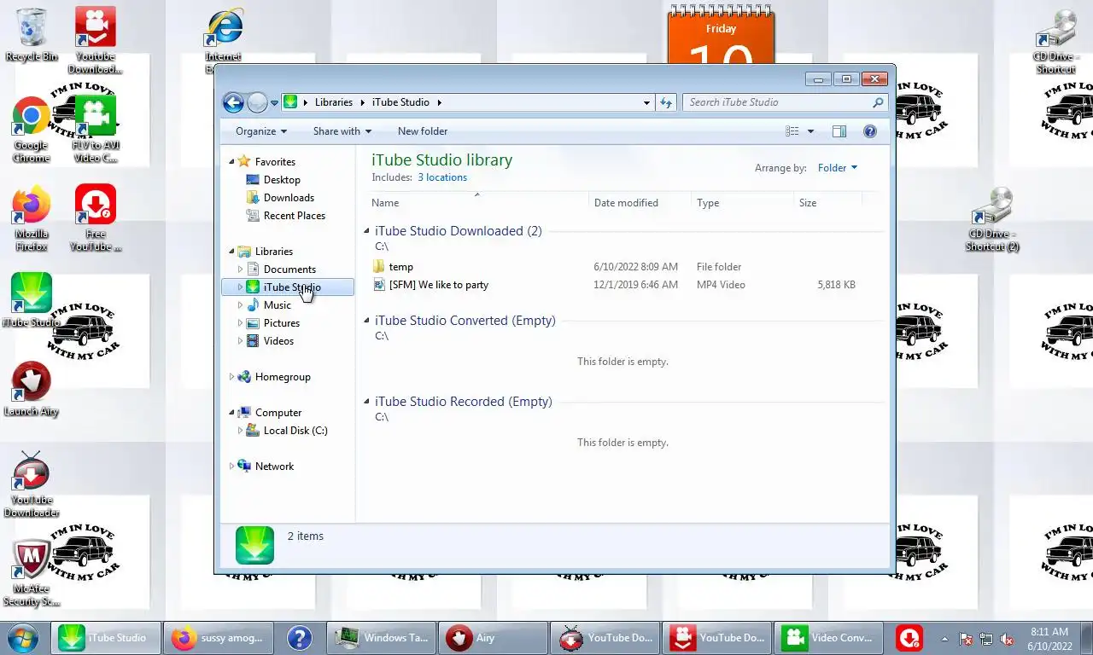The width and height of the screenshot is (1093, 655).
Task: Select the Pictures library
Action: pos(281,323)
